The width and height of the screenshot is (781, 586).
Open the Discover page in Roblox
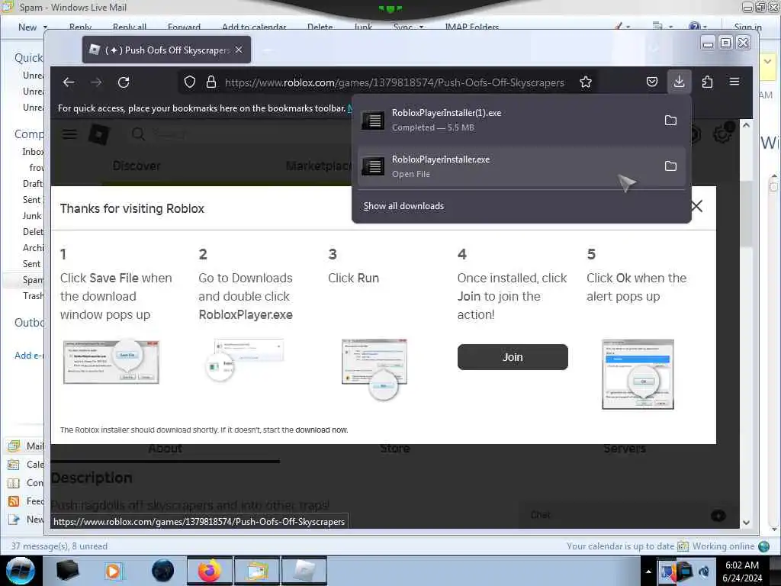[x=137, y=166]
